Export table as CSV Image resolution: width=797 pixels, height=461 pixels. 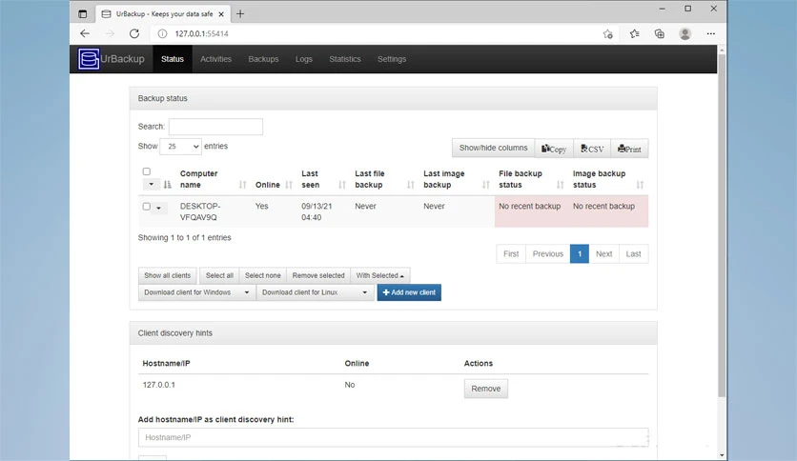click(592, 149)
